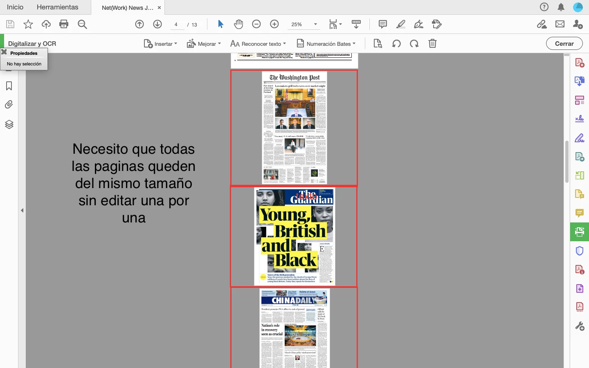Expand the Numeración Bates dropdown
Screen dimensions: 589x368
tap(326, 44)
